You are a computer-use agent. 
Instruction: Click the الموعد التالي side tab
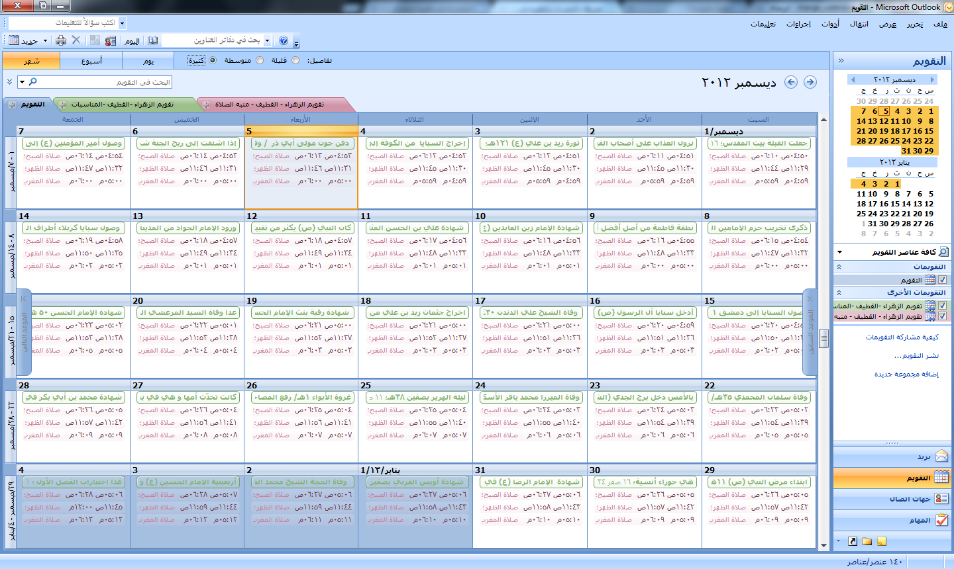pyautogui.click(x=25, y=331)
